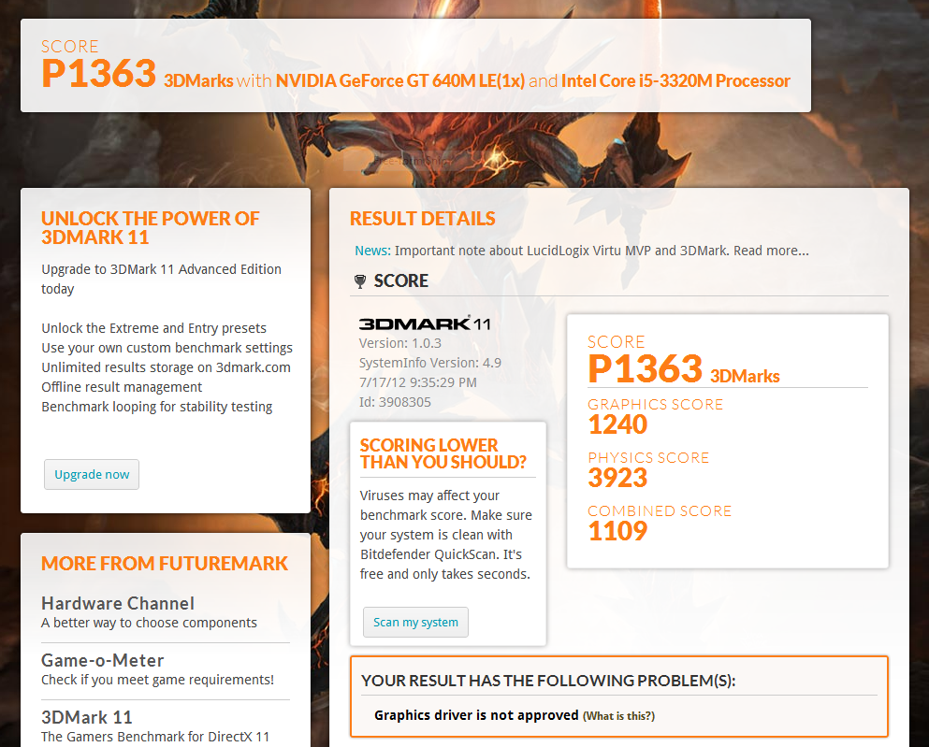Viewport: 929px width, 747px height.
Task: Click the physics score value 3923
Action: [617, 478]
